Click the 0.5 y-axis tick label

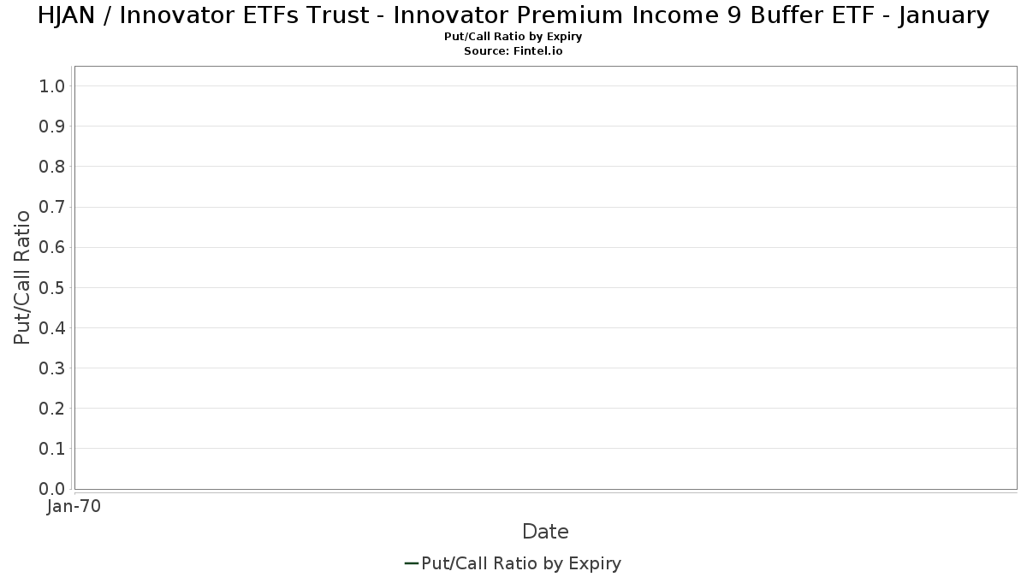tap(53, 287)
